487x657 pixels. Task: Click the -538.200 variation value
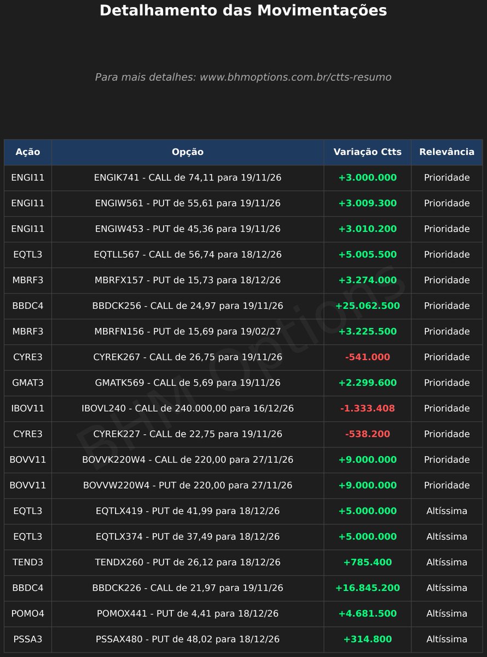click(x=368, y=434)
